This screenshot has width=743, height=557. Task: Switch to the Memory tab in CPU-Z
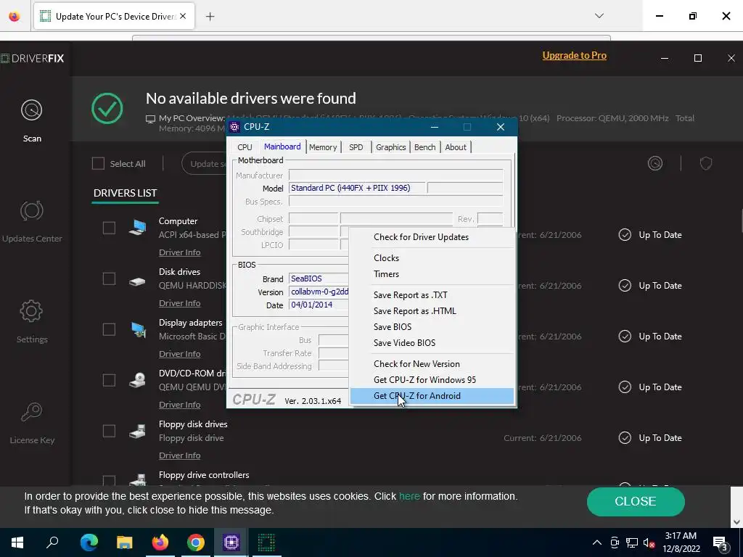tap(323, 147)
